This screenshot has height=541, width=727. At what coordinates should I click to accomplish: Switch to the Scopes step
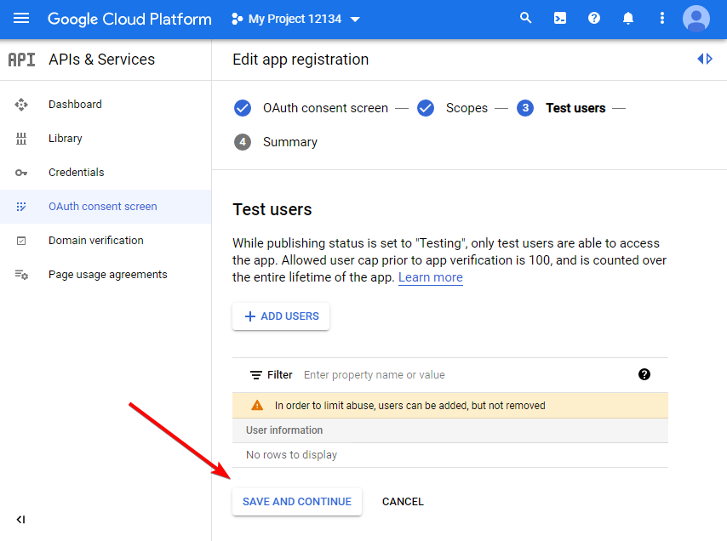[467, 108]
